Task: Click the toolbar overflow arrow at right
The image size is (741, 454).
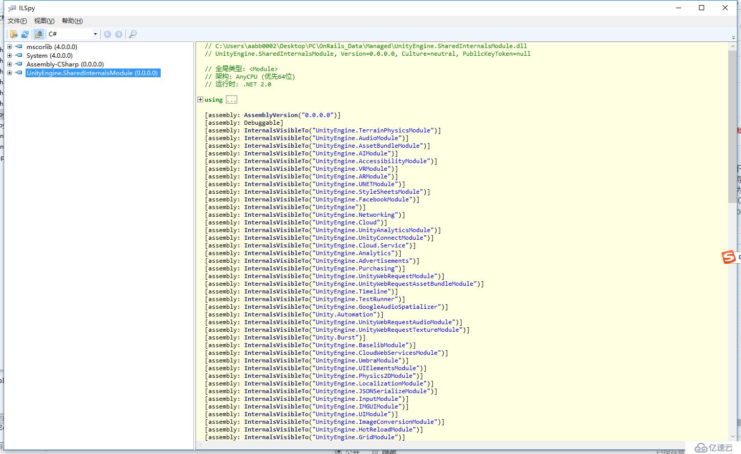Action: 733,38
